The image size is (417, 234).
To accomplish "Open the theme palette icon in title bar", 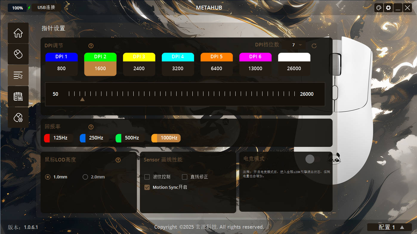I will point(379,8).
